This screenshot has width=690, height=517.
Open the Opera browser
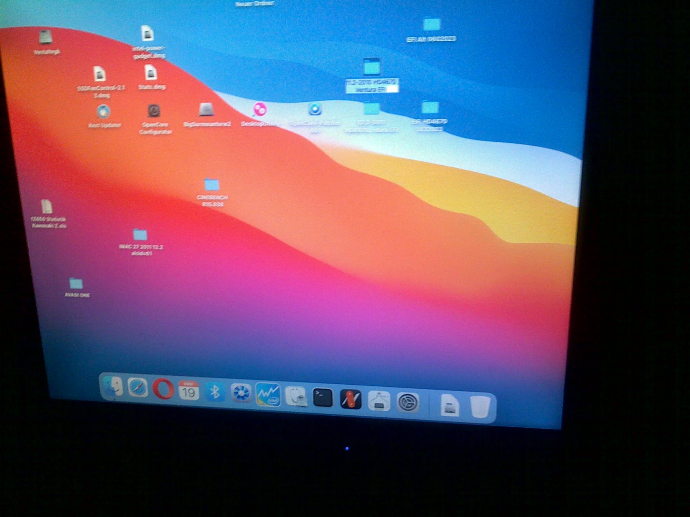point(163,389)
